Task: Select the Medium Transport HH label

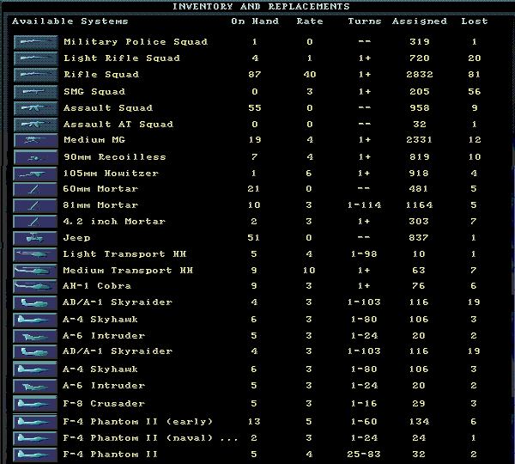Action: coord(128,271)
